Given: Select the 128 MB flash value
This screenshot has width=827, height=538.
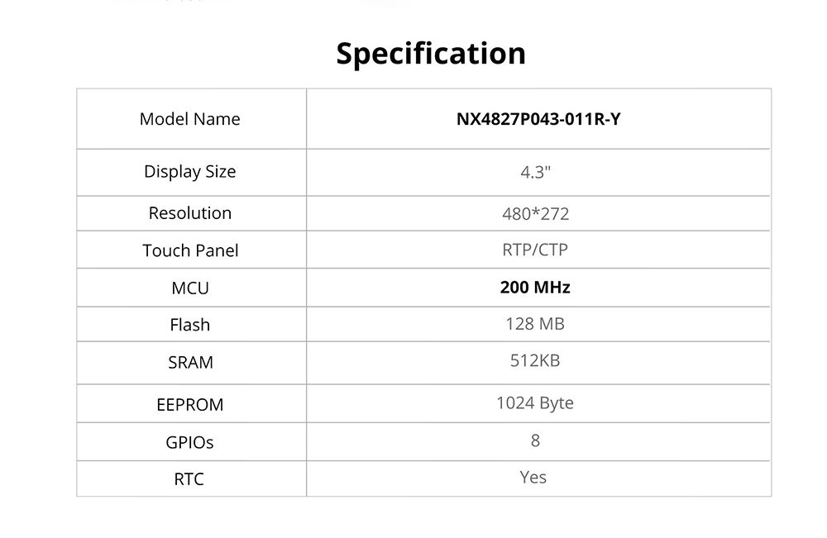Looking at the screenshot, I should tap(535, 324).
